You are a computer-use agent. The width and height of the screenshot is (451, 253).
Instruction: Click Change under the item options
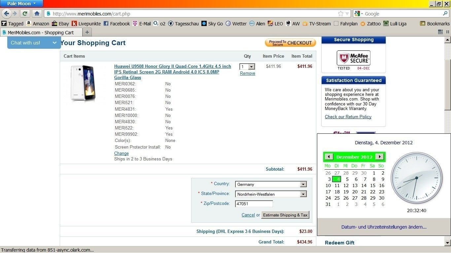point(121,153)
